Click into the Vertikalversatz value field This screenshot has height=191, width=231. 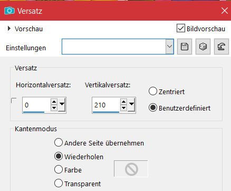(106, 105)
